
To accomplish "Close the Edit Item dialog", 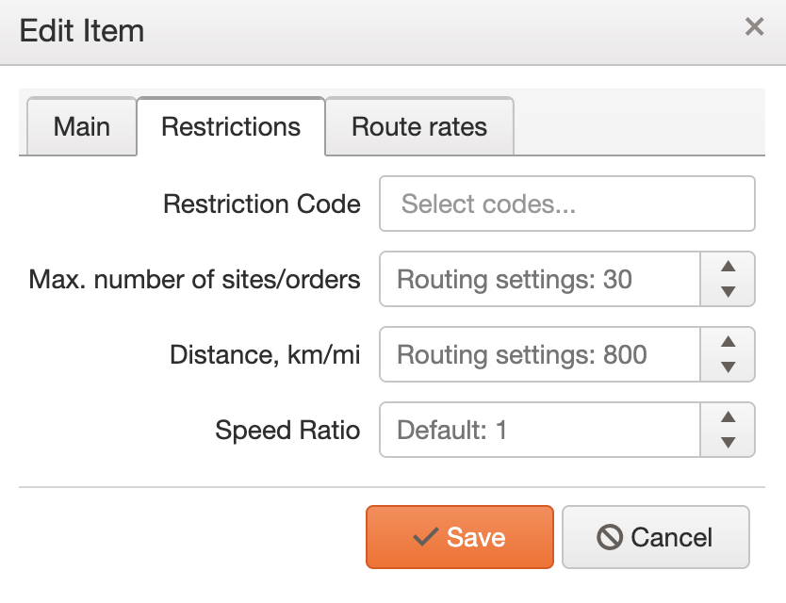I will (x=754, y=26).
